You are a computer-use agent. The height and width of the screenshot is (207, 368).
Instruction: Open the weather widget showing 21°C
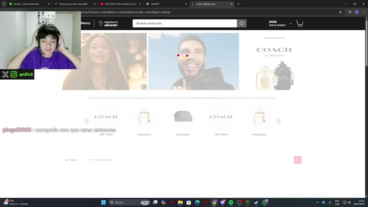coord(16,202)
